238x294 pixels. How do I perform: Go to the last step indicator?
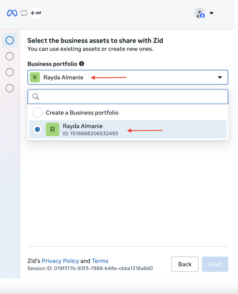[x=9, y=88]
